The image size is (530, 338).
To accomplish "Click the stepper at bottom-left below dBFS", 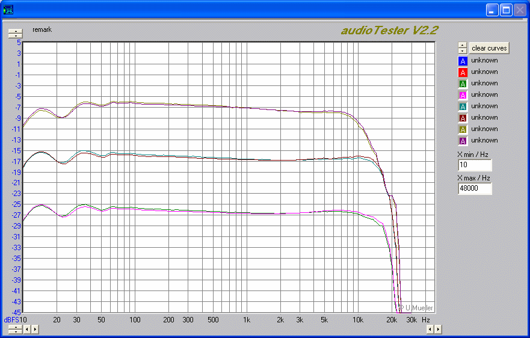I will tap(15, 329).
